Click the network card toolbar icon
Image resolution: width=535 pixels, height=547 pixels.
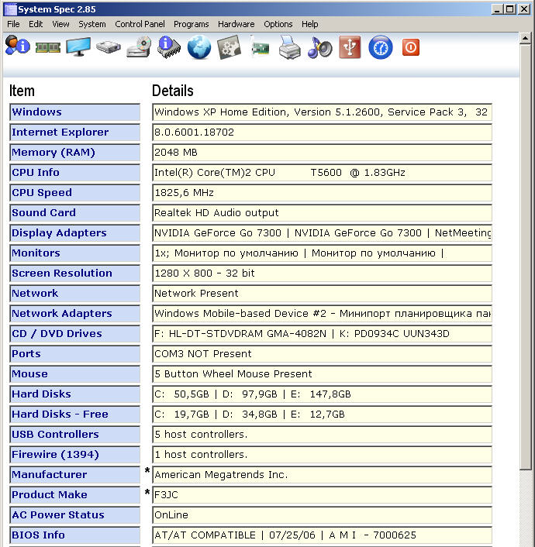[260, 48]
